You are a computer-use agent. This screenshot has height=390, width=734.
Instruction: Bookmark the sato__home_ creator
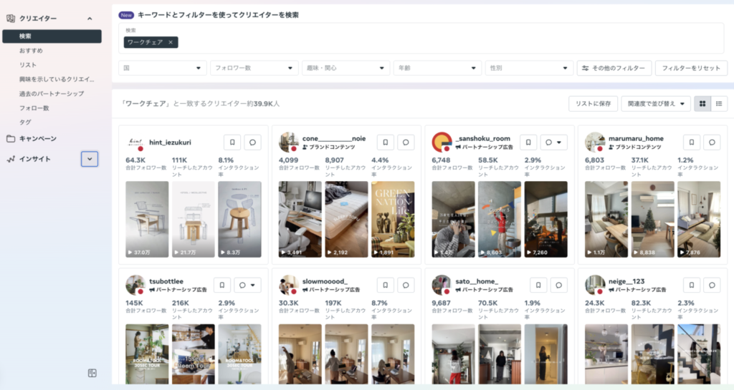tap(528, 285)
